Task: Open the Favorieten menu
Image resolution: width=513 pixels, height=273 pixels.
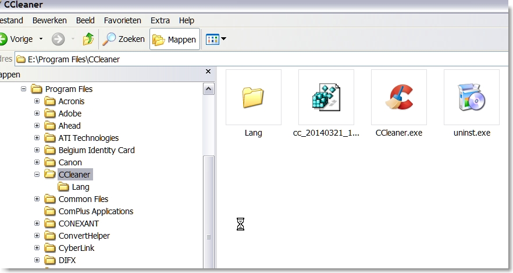Action: click(x=122, y=20)
